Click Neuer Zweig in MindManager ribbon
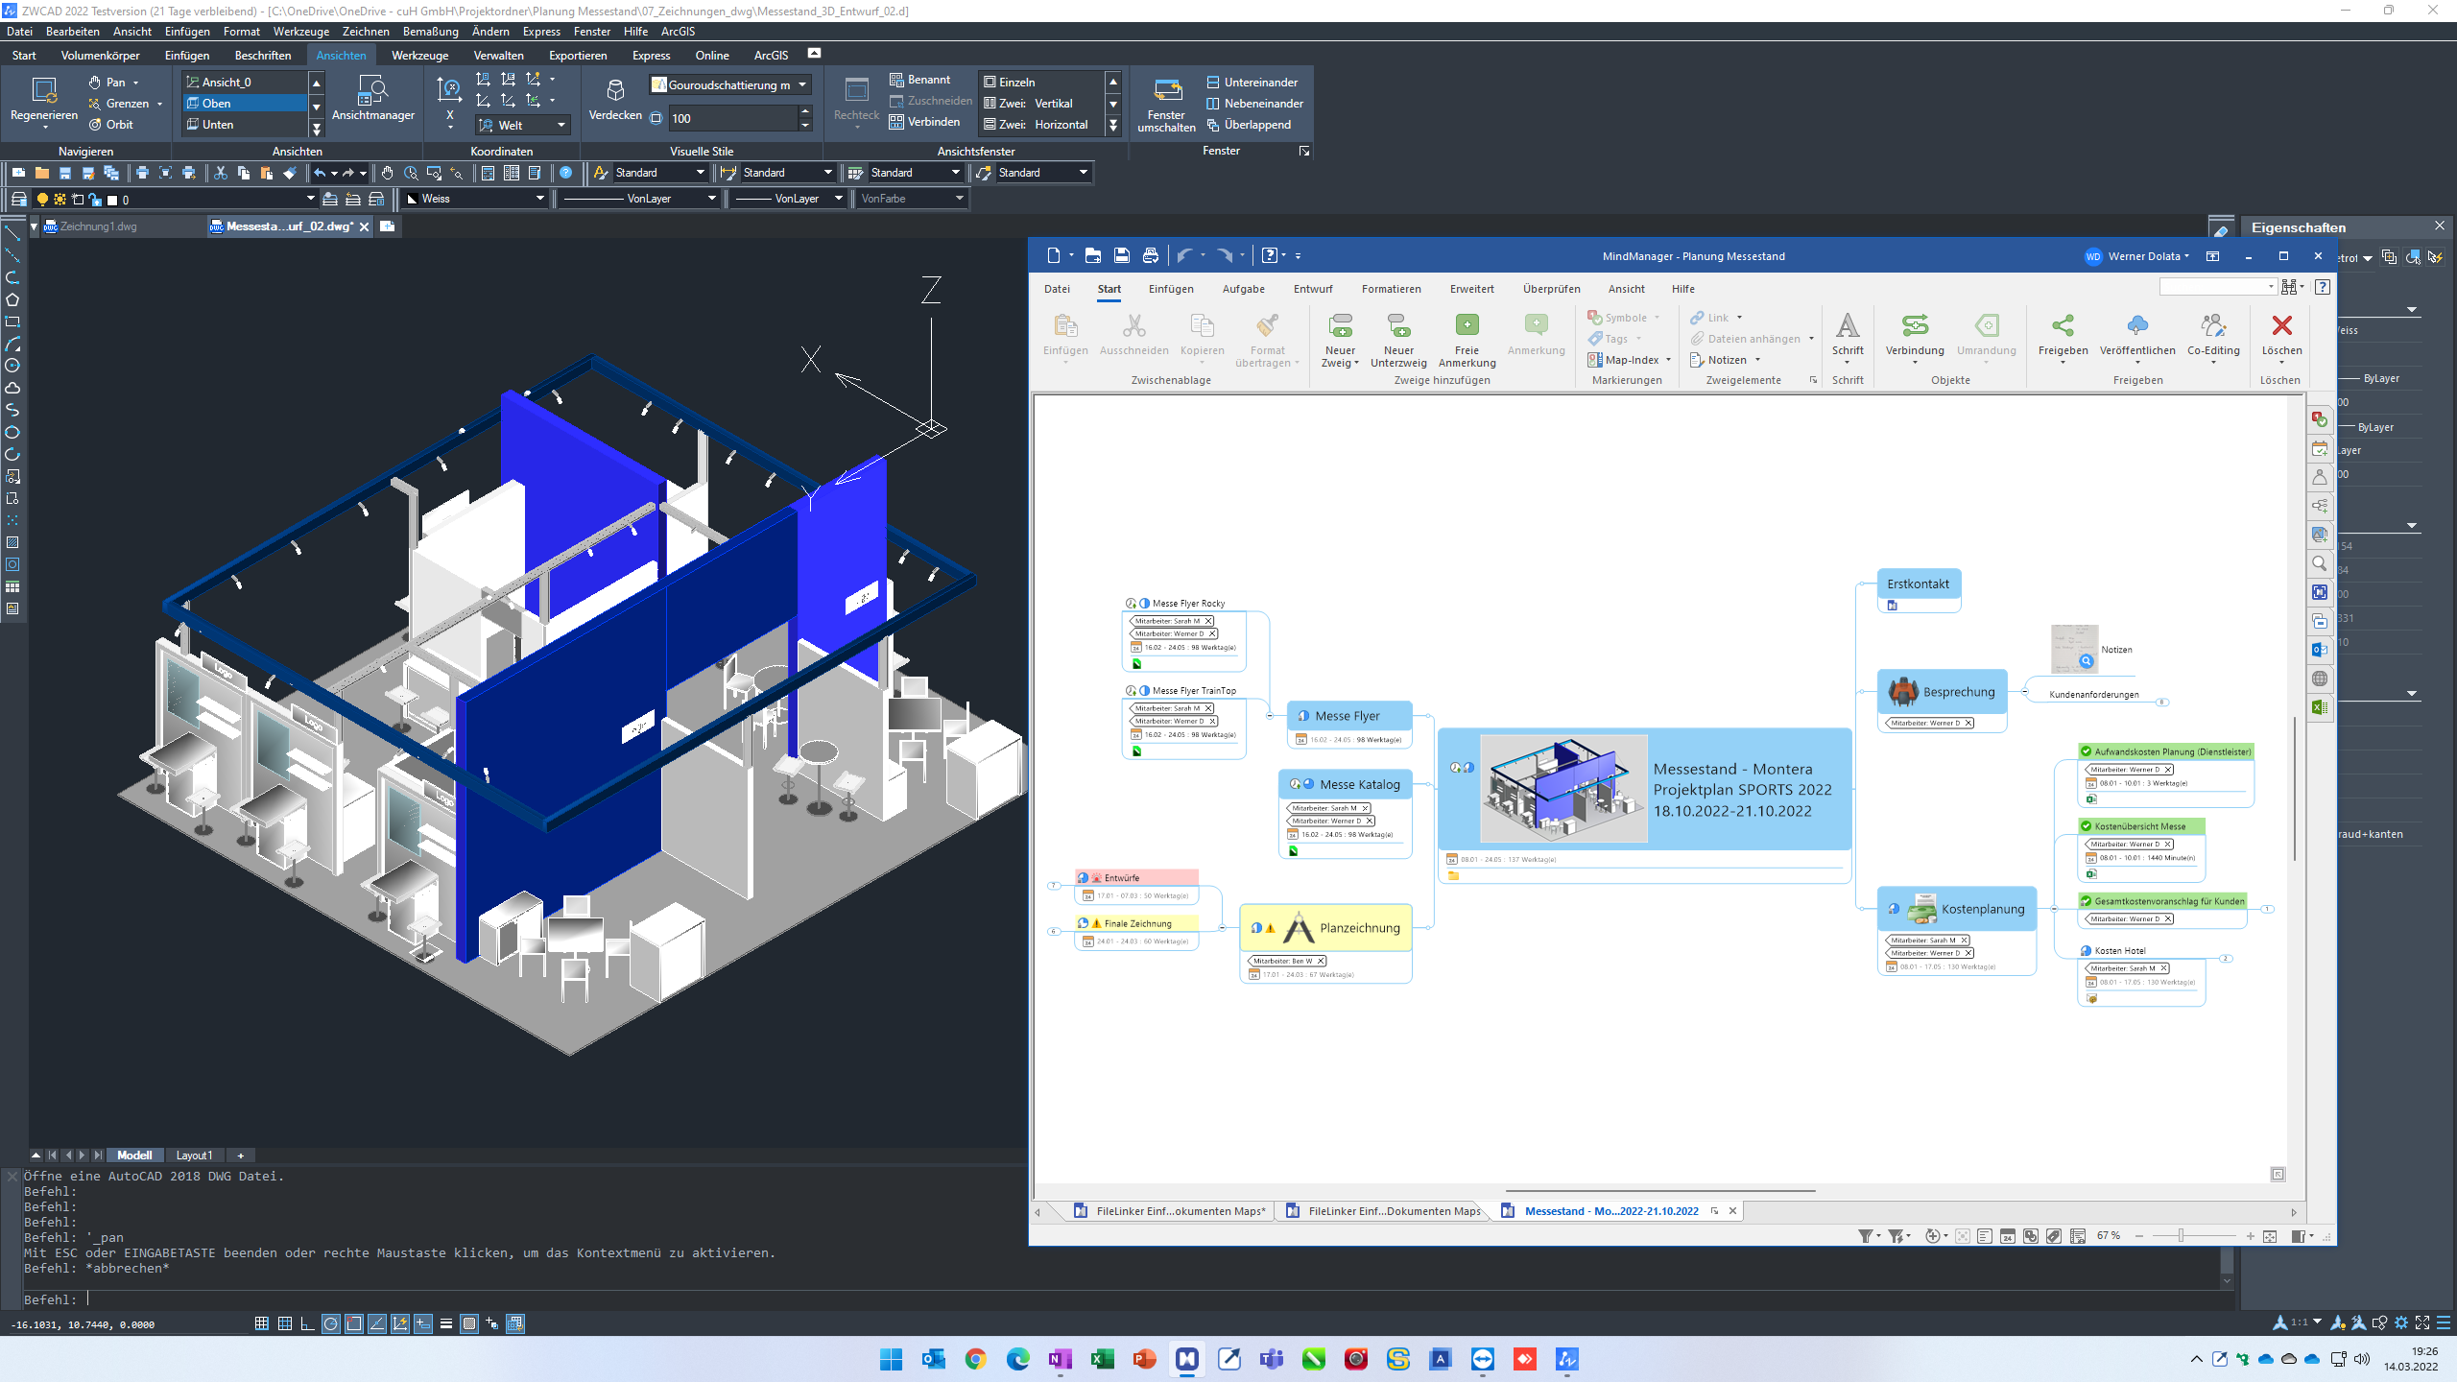2457x1382 pixels. [1340, 340]
